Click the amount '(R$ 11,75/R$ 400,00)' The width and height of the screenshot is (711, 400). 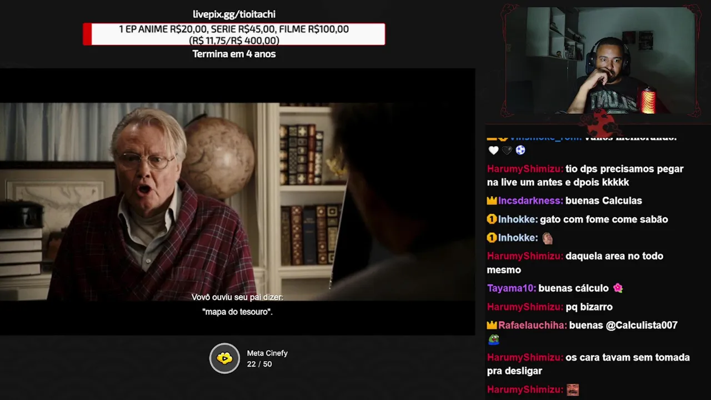coord(234,41)
